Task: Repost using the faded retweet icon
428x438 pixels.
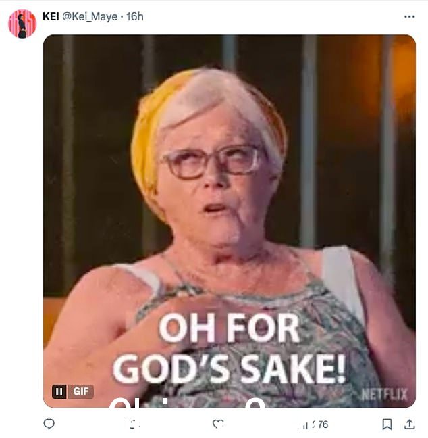Action: click(135, 424)
